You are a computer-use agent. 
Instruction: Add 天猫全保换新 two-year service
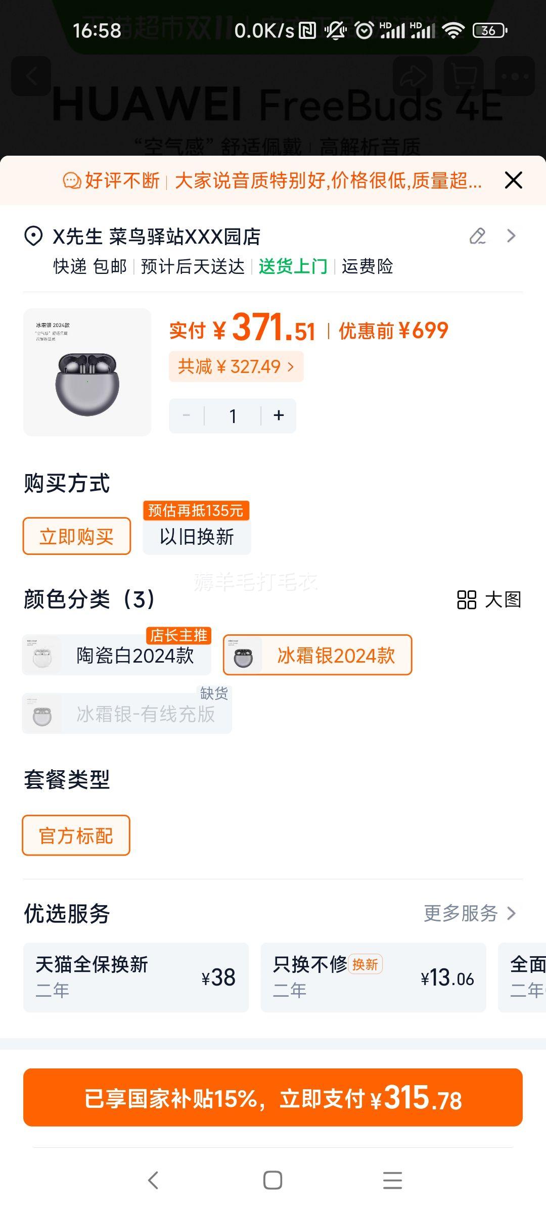[x=136, y=977]
